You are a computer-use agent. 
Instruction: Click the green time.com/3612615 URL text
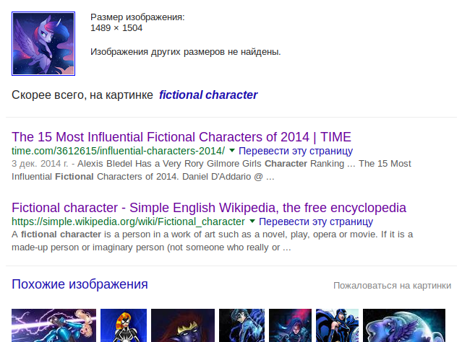pyautogui.click(x=118, y=151)
